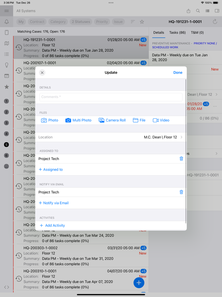Select numbered badge 2 in sidebar
Image resolution: width=222 pixels, height=297 pixels.
click(x=7, y=112)
